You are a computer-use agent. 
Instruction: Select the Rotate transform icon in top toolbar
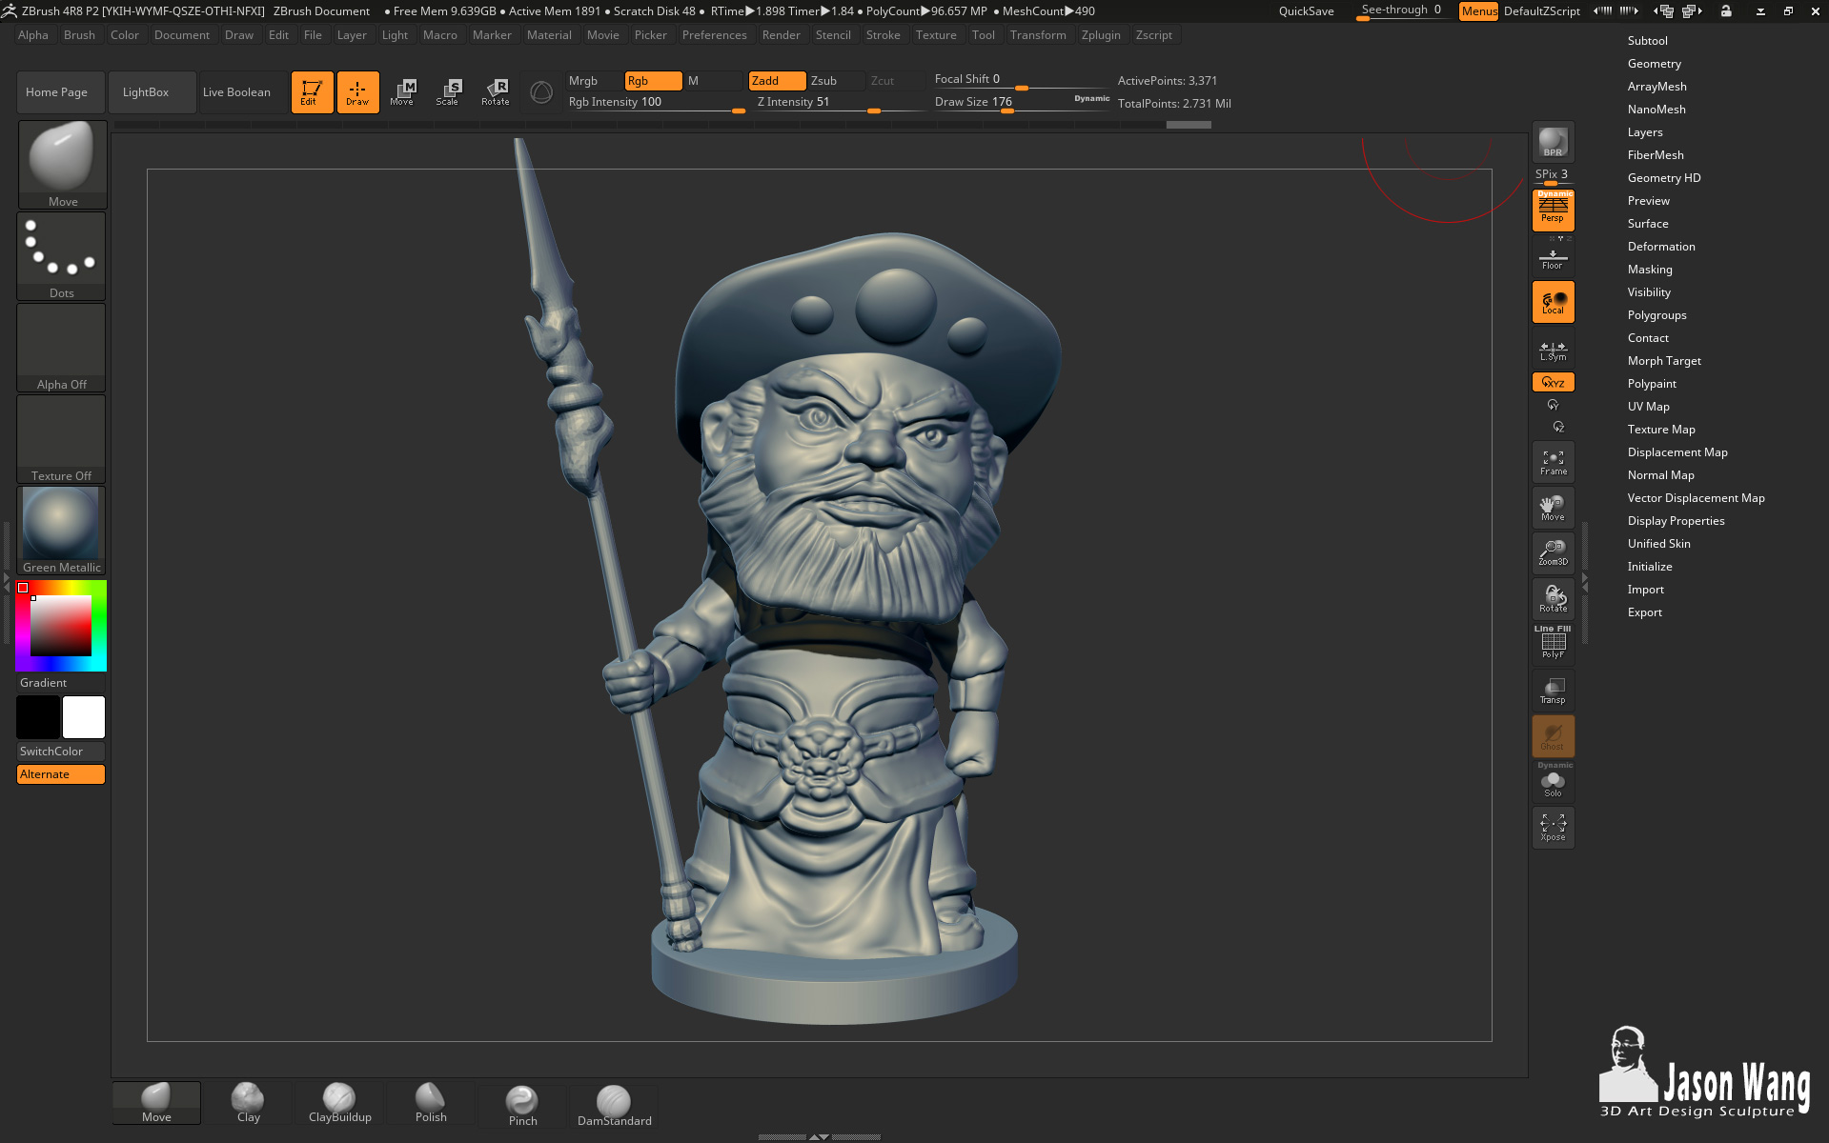[x=495, y=92]
